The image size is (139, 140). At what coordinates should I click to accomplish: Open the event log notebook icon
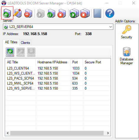click(97, 13)
